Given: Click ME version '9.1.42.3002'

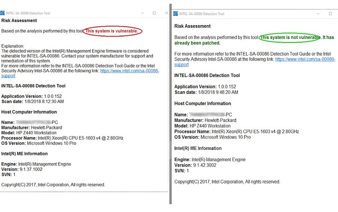Looking at the screenshot, I should (x=205, y=165).
